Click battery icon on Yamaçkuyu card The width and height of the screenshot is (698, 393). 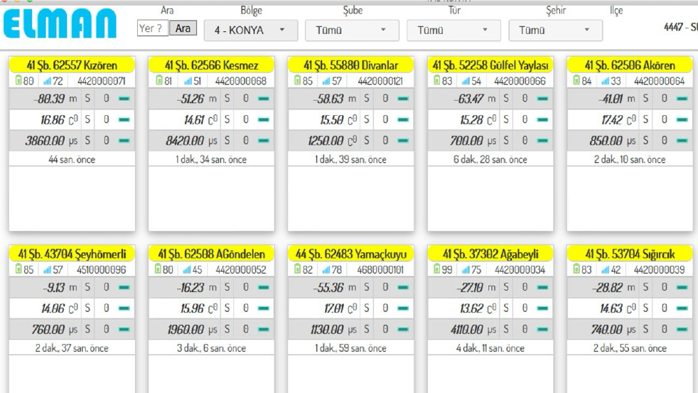(297, 269)
